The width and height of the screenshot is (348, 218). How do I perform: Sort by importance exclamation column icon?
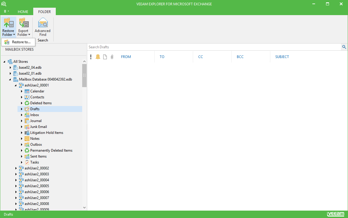[x=91, y=57]
